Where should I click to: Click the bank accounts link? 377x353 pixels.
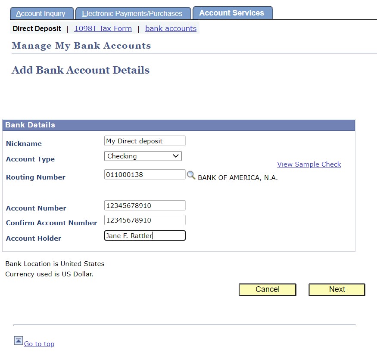[171, 28]
